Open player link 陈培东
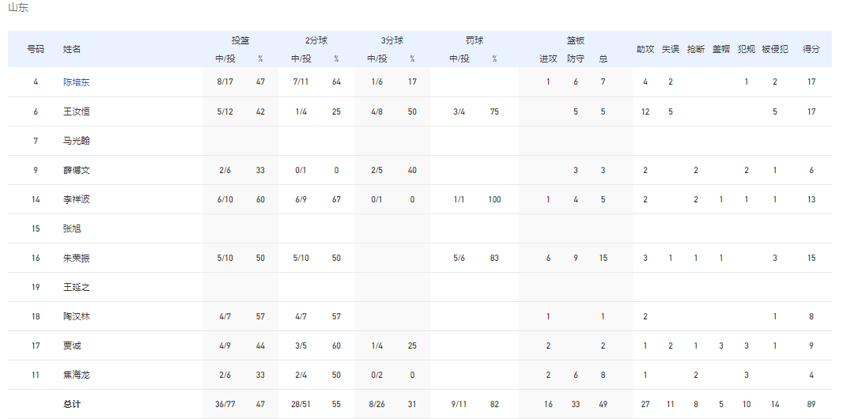This screenshot has height=419, width=843. click(x=77, y=82)
